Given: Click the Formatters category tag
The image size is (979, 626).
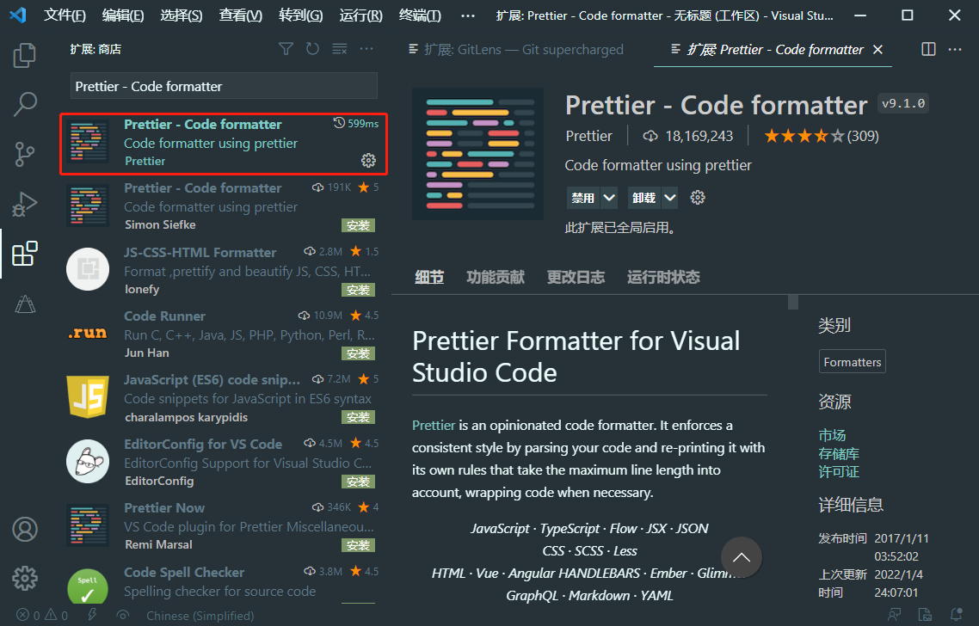Looking at the screenshot, I should [853, 361].
